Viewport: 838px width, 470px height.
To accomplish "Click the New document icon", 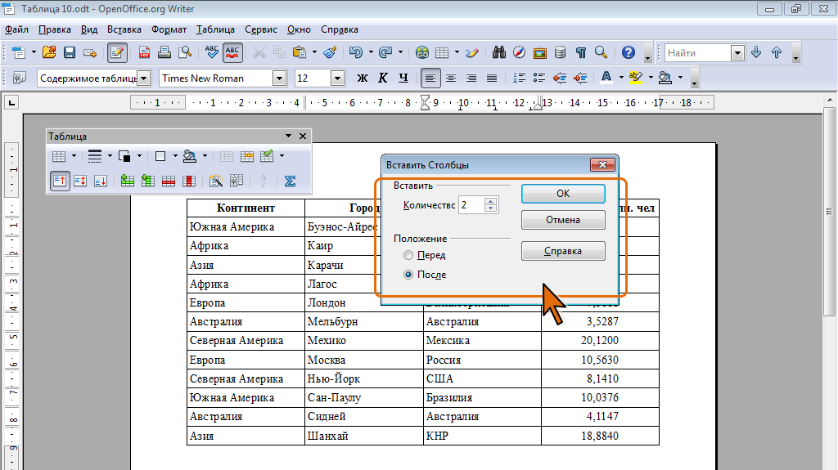I will [x=19, y=52].
